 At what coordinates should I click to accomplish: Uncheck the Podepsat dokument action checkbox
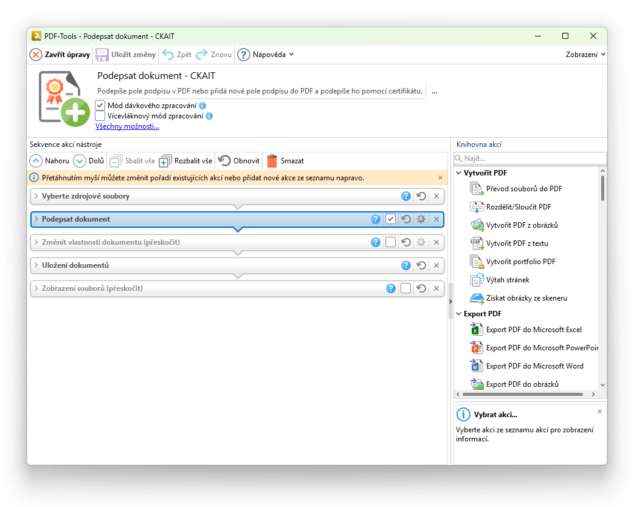[391, 219]
